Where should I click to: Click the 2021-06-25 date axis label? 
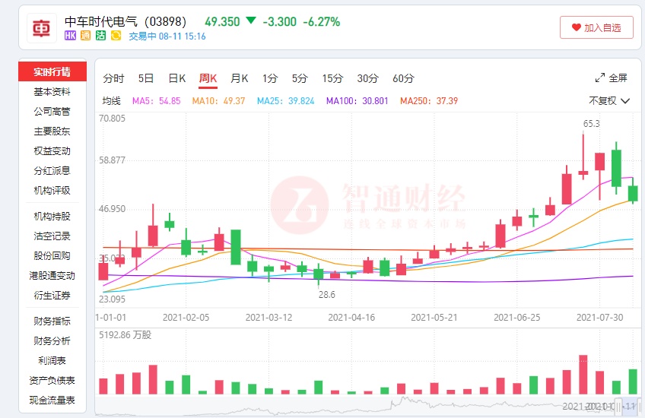[516, 318]
